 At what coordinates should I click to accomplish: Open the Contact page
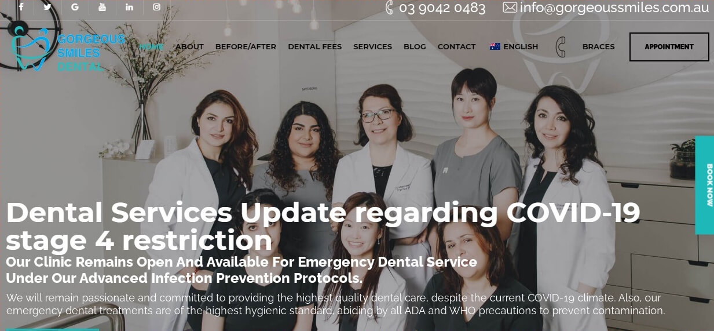456,47
